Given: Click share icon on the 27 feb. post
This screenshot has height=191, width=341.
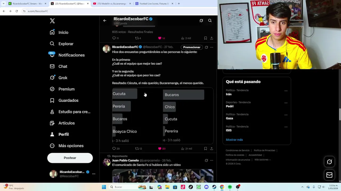Looking at the screenshot, I should pyautogui.click(x=212, y=149).
